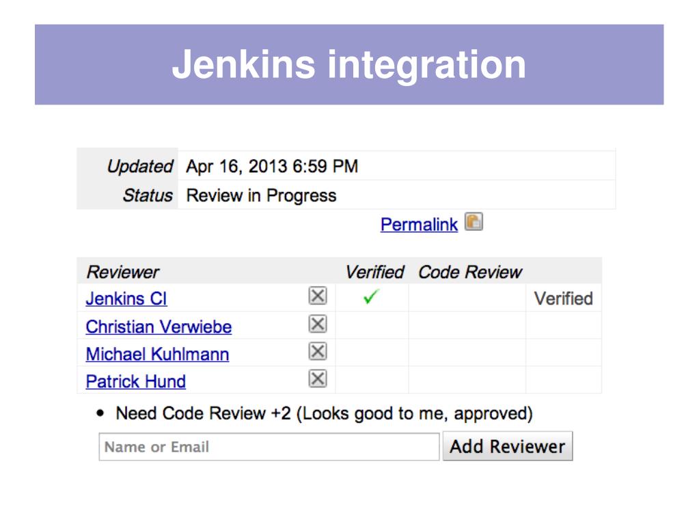Viewport: 699px width, 524px height.
Task: Open the Jenkins CI reviewer profile
Action: [126, 299]
